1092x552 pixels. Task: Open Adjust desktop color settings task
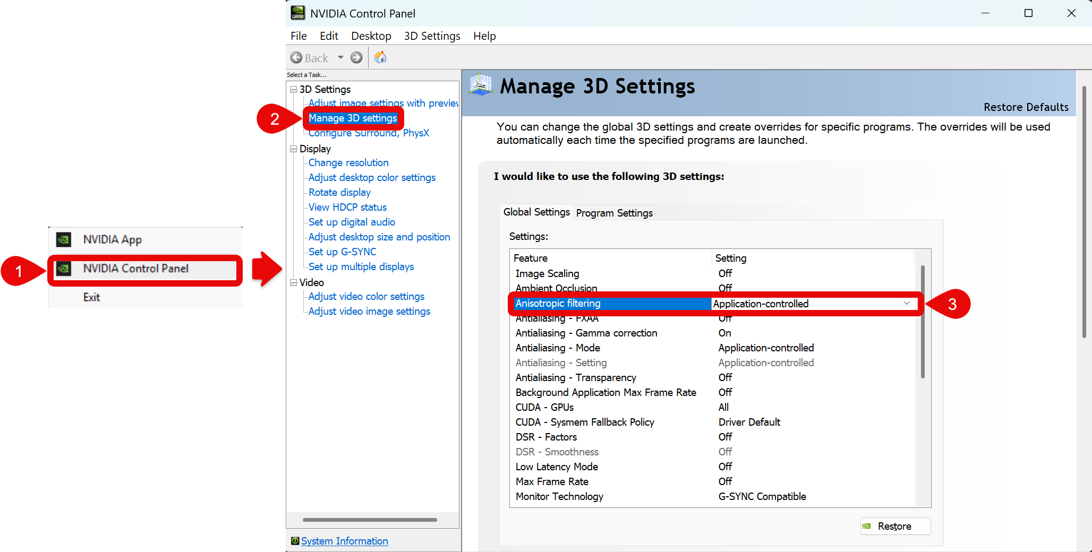(x=372, y=177)
